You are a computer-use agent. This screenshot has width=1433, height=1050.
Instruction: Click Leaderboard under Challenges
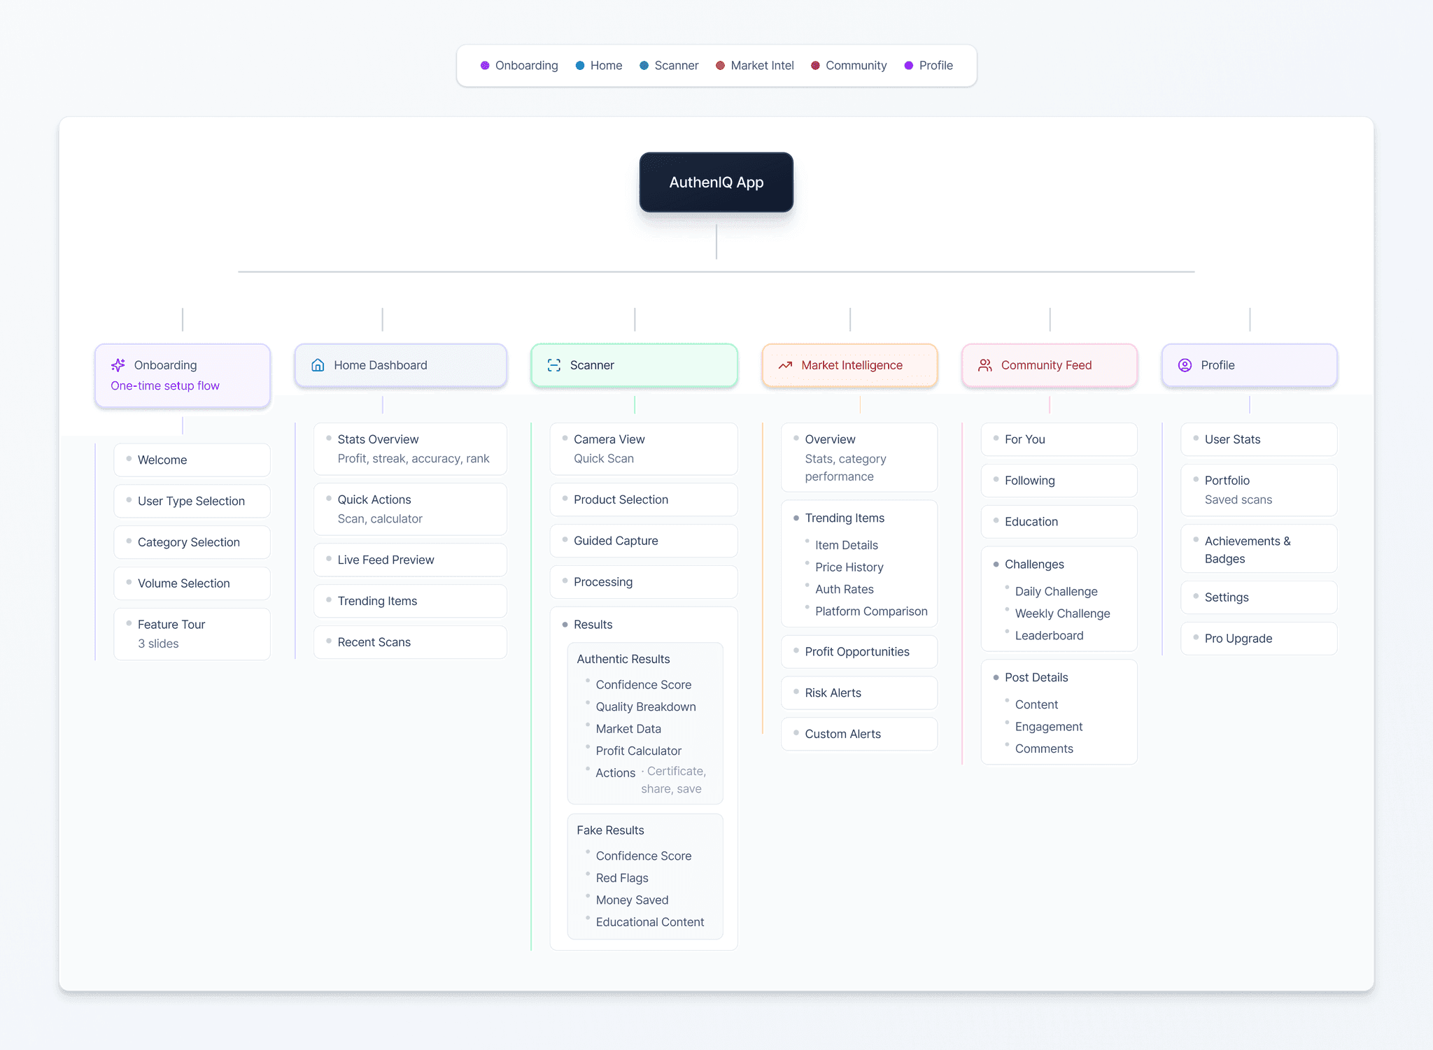pos(1050,636)
